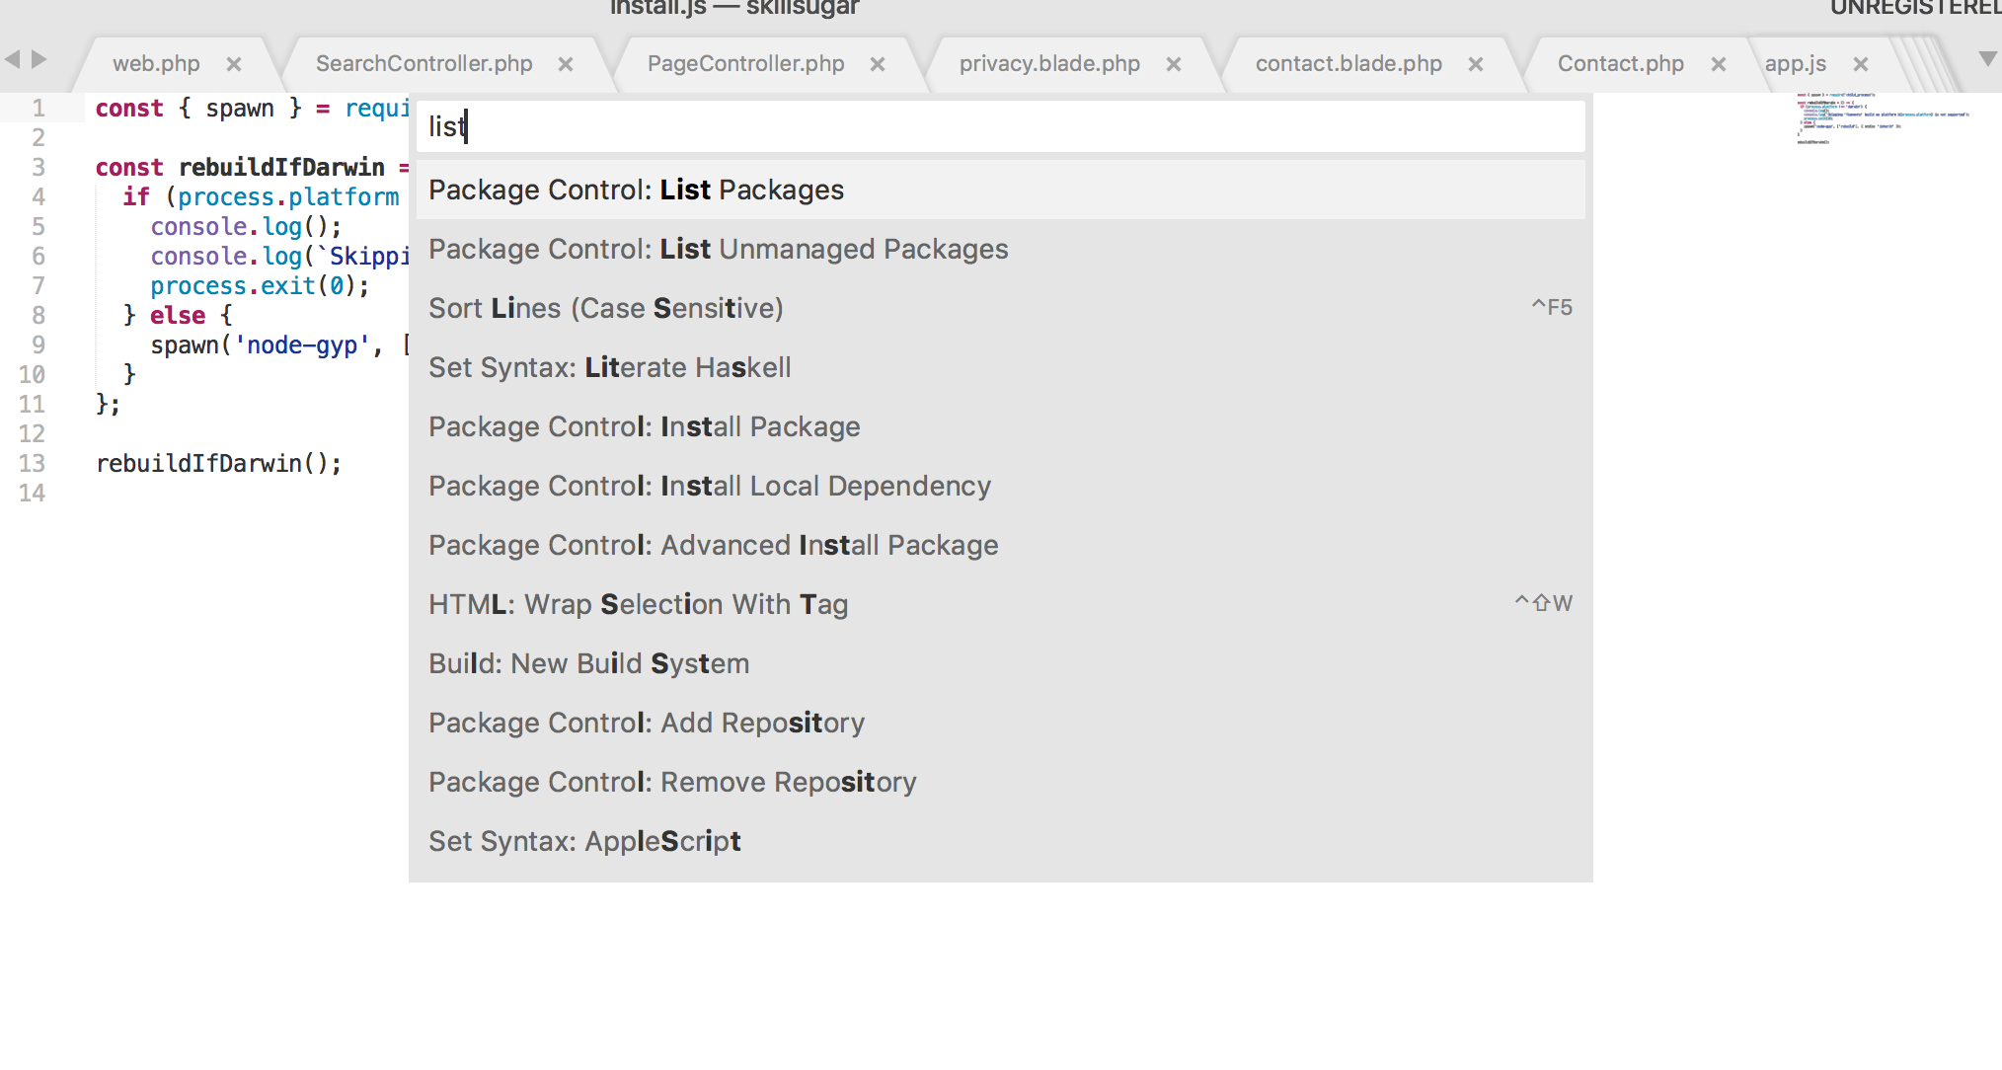Choose Set Syntax: AppleScript
This screenshot has width=2002, height=1070.
(x=1000, y=841)
